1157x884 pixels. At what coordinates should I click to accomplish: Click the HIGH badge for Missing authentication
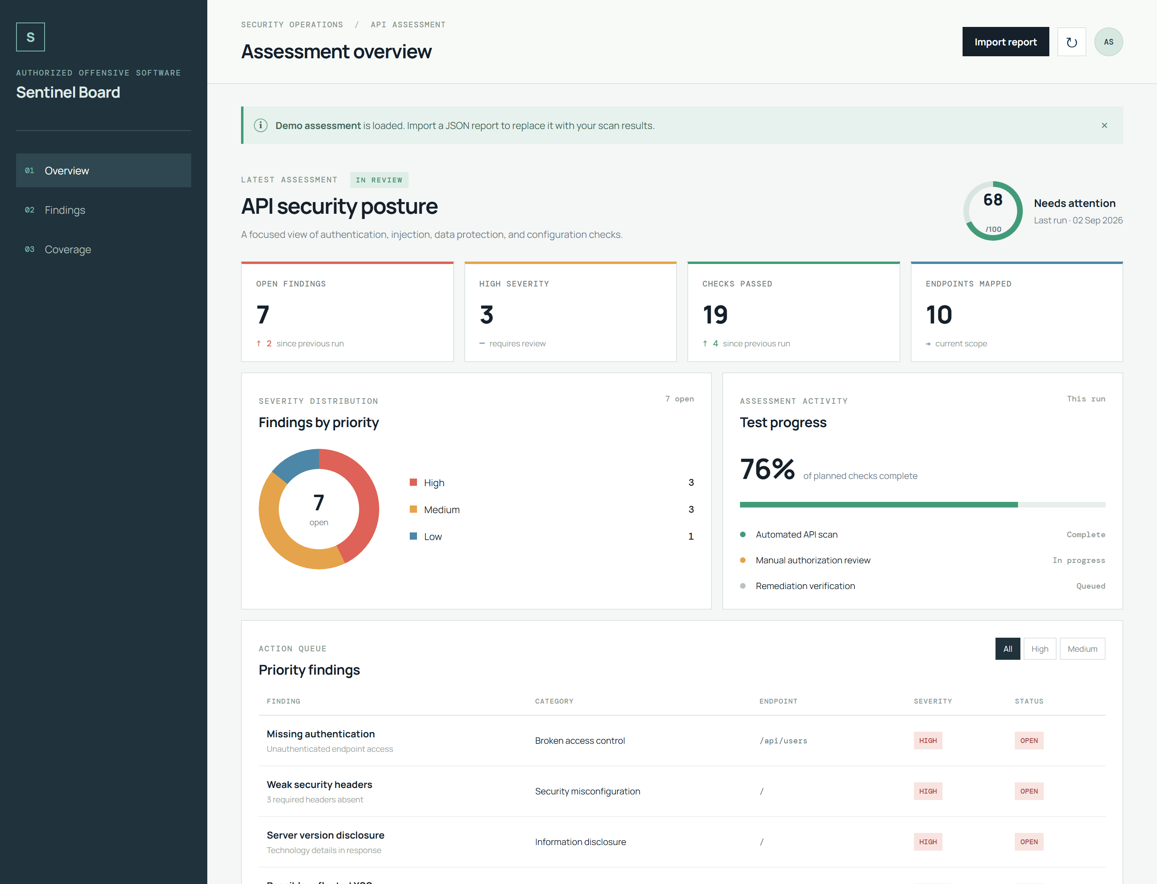pyautogui.click(x=927, y=741)
